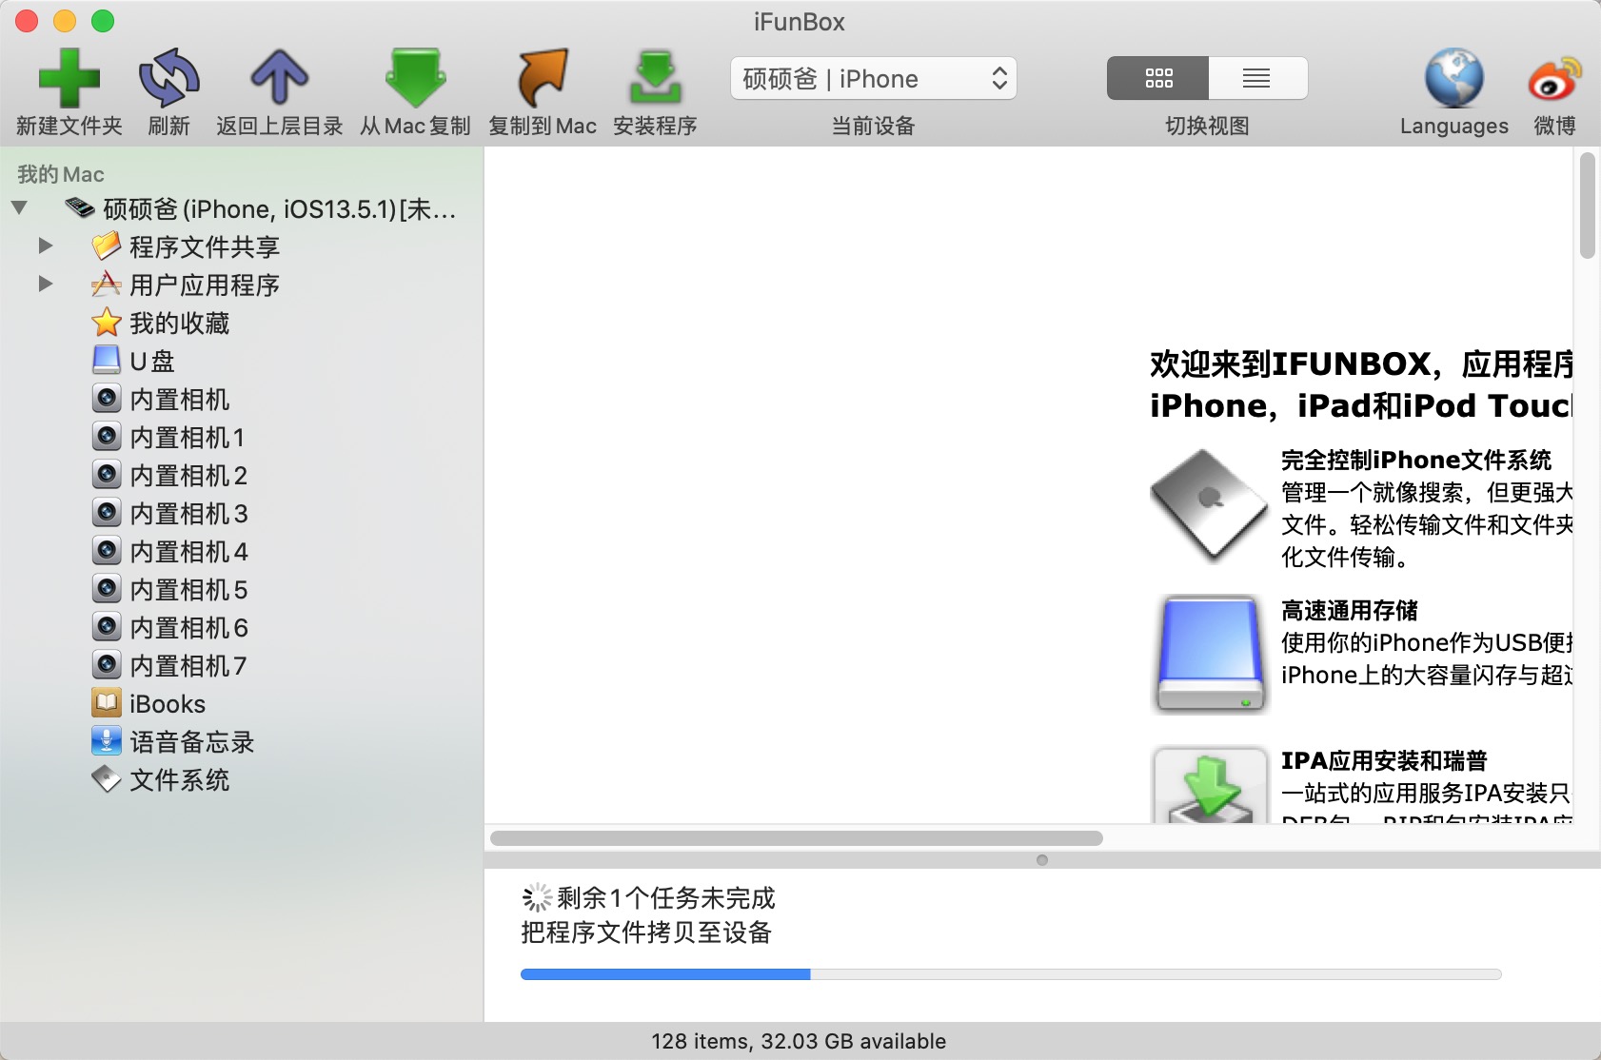1601x1060 pixels.
Task: Open the 当前设备 device dropdown
Action: (873, 78)
